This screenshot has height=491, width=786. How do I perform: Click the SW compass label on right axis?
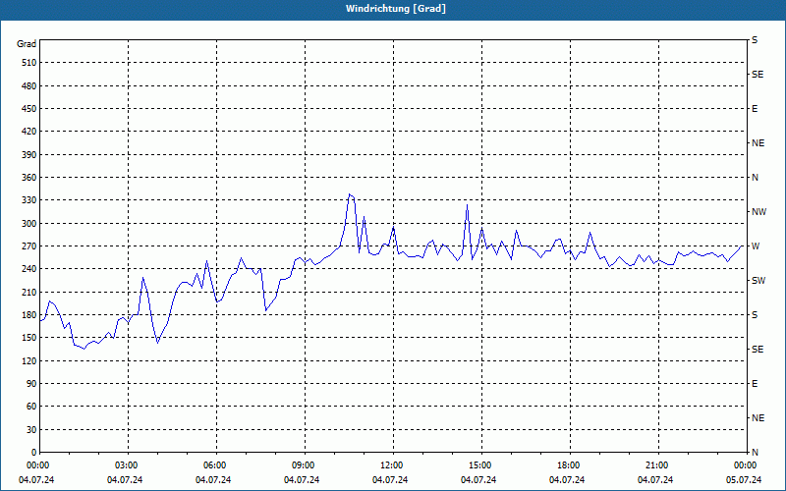point(758,281)
